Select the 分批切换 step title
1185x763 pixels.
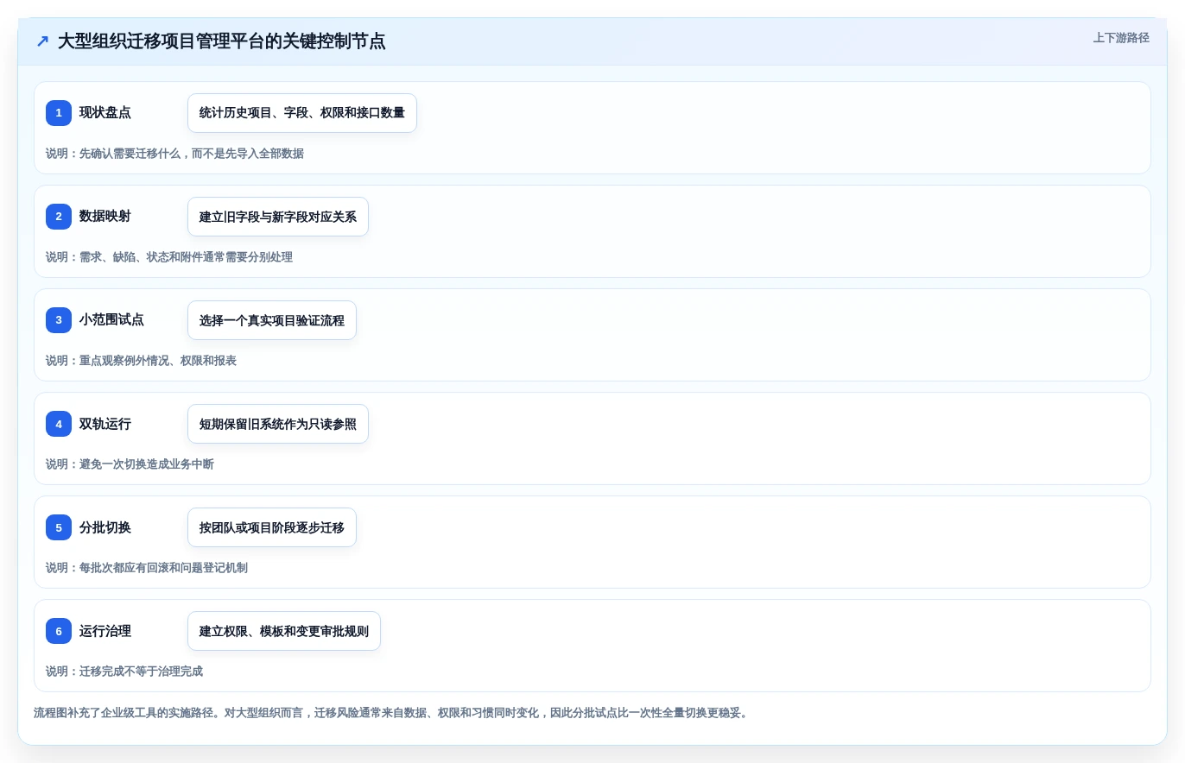click(105, 527)
